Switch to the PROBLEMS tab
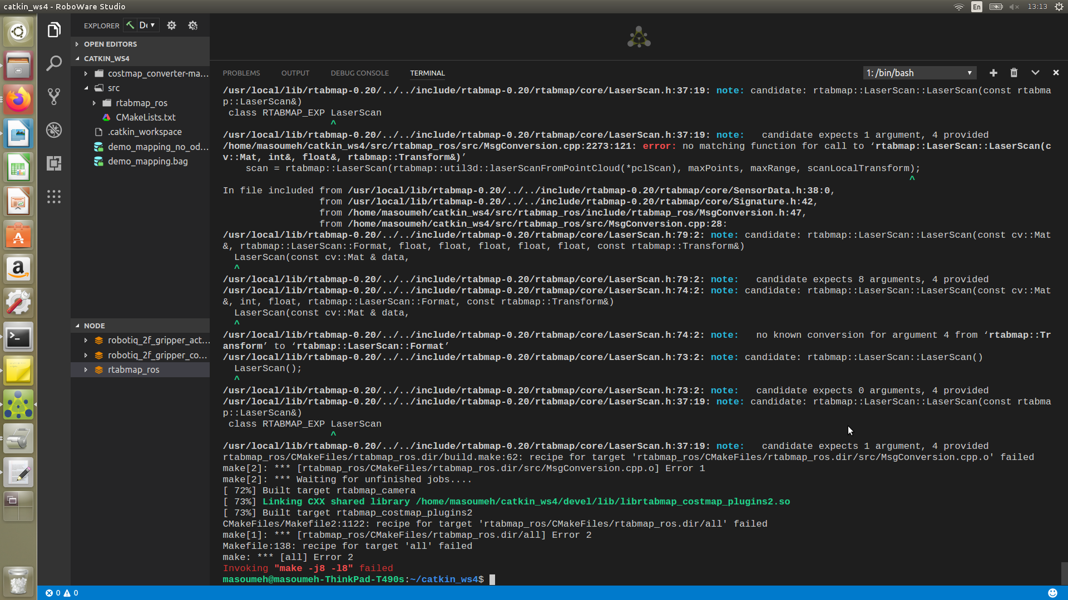1068x600 pixels. point(241,73)
